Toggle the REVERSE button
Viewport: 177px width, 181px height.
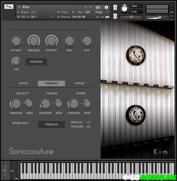(36, 62)
